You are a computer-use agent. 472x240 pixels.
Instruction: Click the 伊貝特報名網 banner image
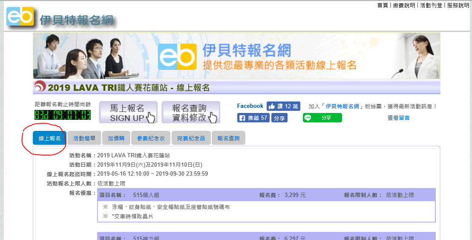coord(236,56)
